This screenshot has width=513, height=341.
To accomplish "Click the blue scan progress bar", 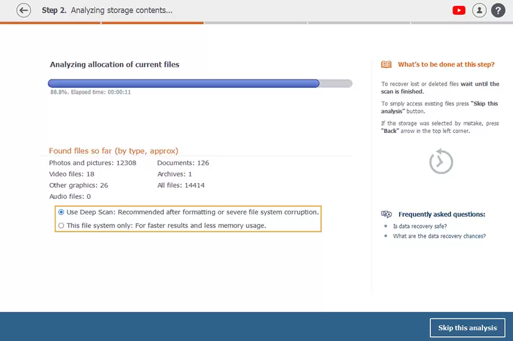I will (x=183, y=84).
